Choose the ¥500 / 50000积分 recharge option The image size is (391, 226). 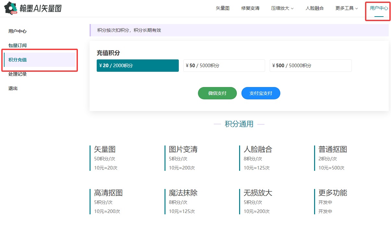[311, 66]
